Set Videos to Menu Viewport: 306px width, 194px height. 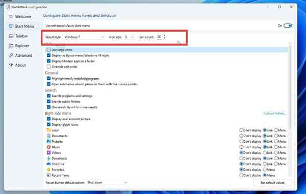(x=276, y=152)
